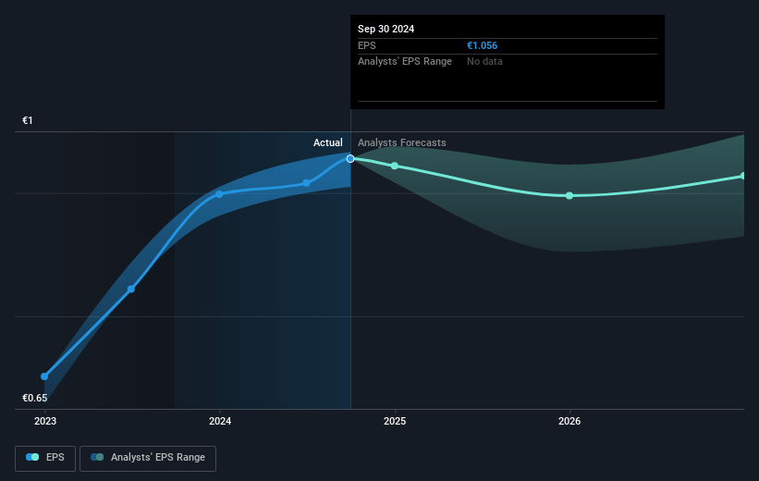The width and height of the screenshot is (759, 481).
Task: Click the EPS row label in tooltip
Action: (x=367, y=45)
